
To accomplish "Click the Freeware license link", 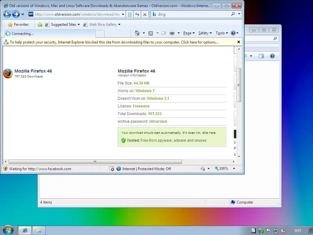I will click(141, 106).
